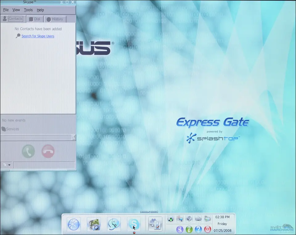Click Search for Skype Users link
This screenshot has width=296, height=235.
38,36
